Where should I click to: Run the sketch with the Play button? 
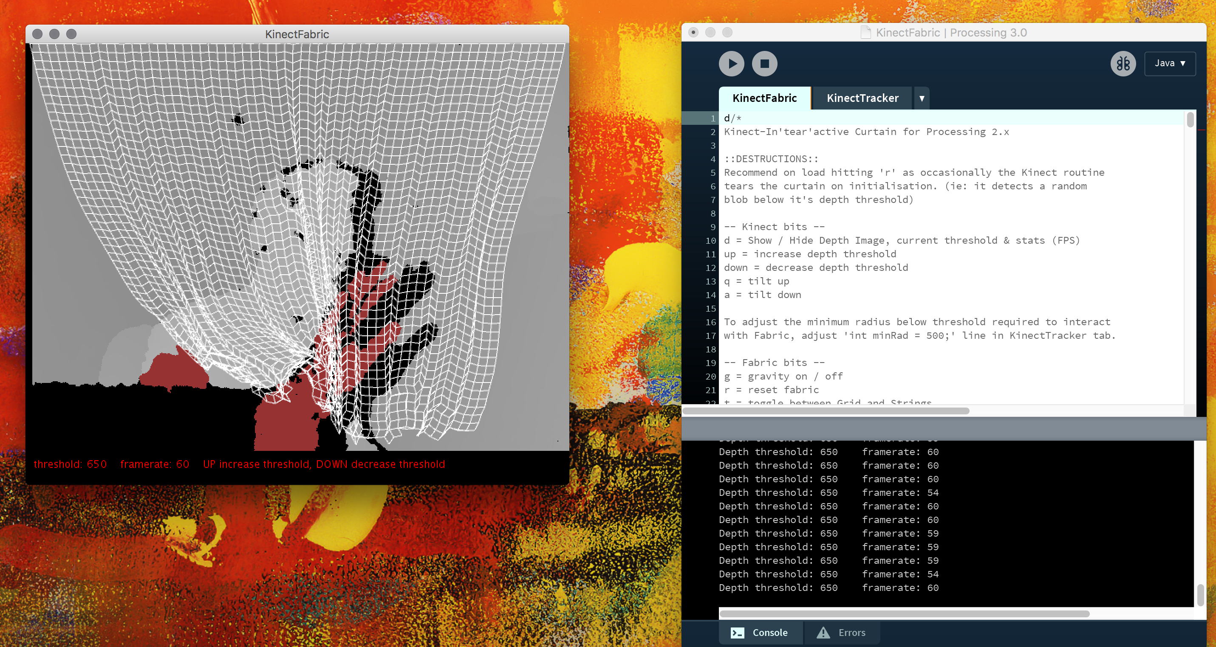[x=731, y=64]
